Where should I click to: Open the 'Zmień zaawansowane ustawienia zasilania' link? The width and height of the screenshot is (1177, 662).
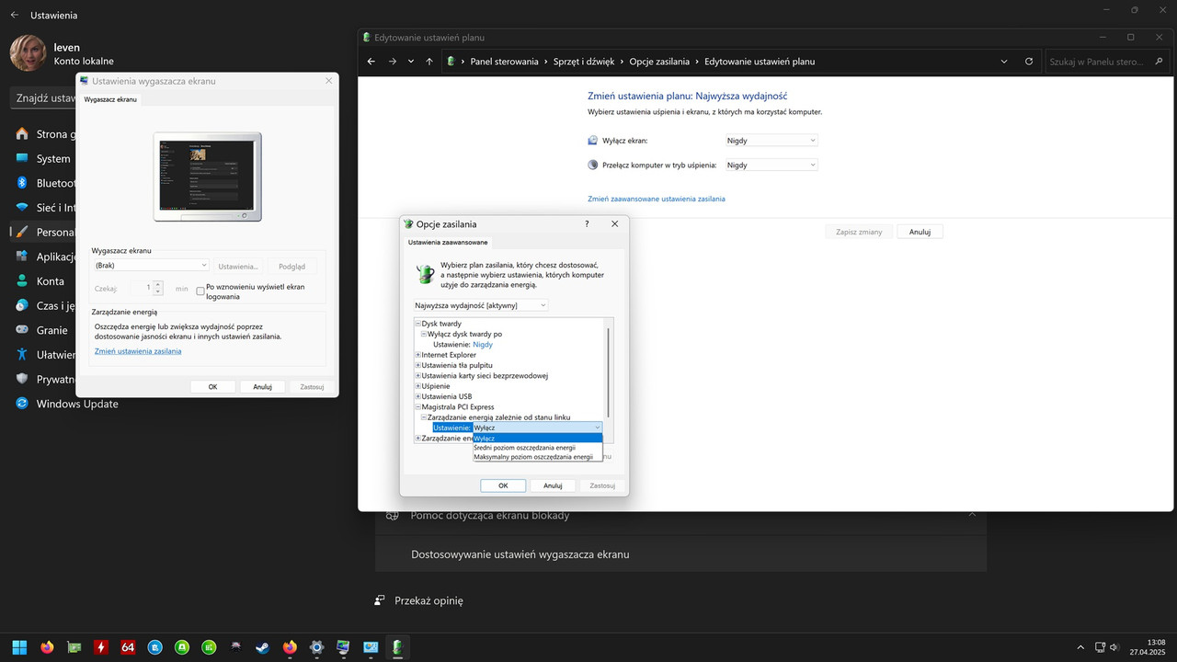click(x=657, y=199)
